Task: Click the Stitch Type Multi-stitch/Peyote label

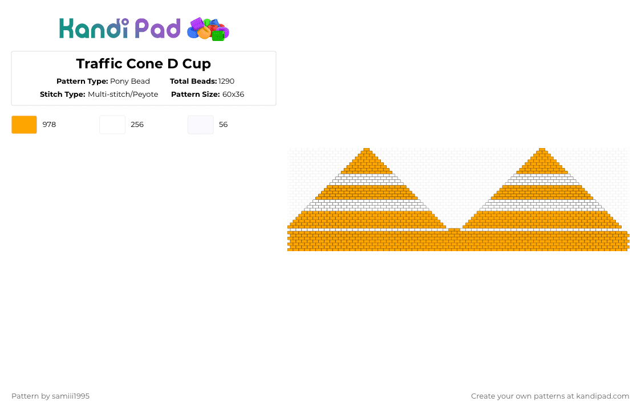Action: pos(99,95)
